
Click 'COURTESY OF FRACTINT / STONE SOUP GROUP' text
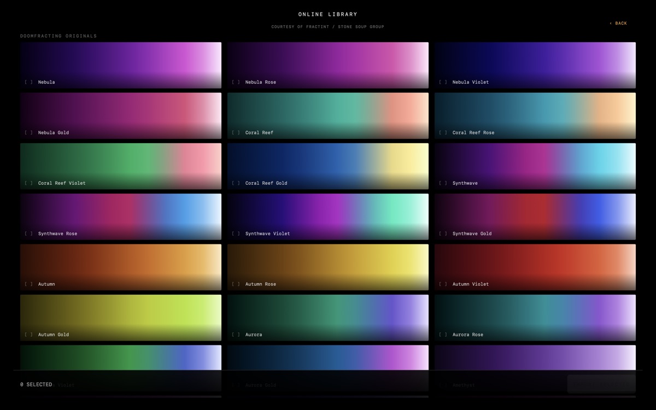(x=328, y=27)
